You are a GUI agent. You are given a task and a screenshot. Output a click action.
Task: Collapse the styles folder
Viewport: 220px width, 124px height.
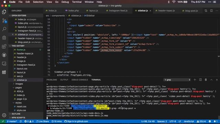pos(18,103)
